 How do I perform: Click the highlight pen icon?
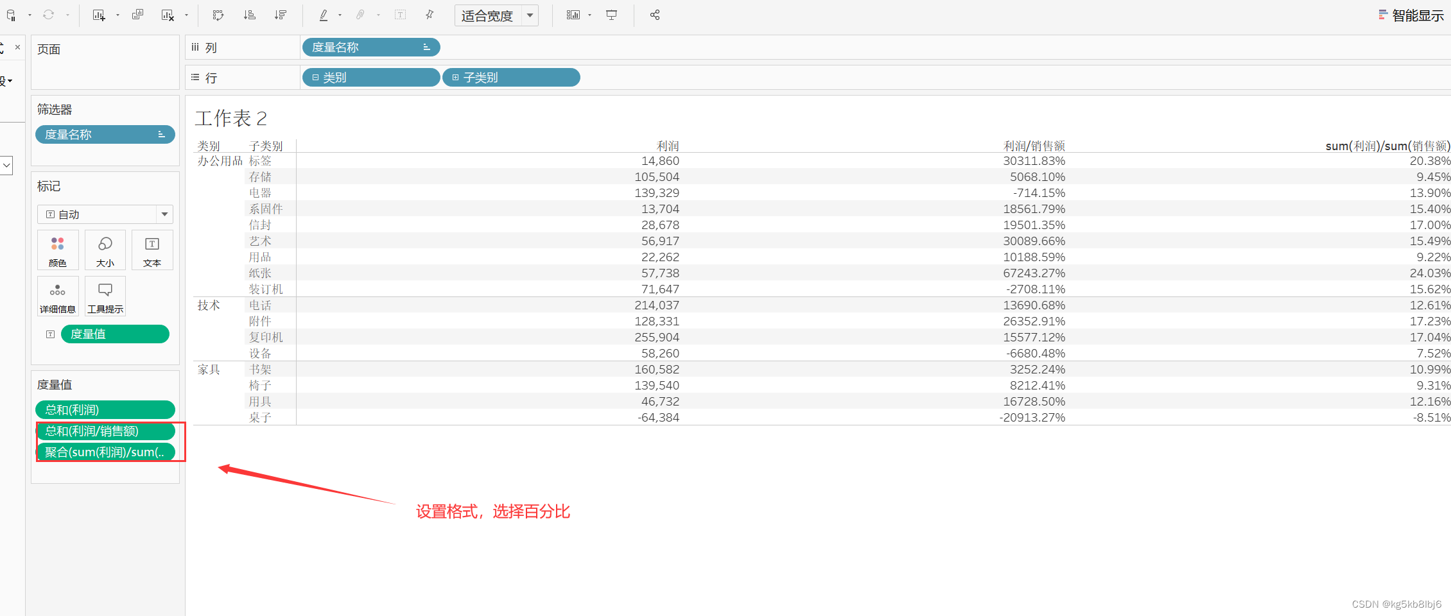324,15
